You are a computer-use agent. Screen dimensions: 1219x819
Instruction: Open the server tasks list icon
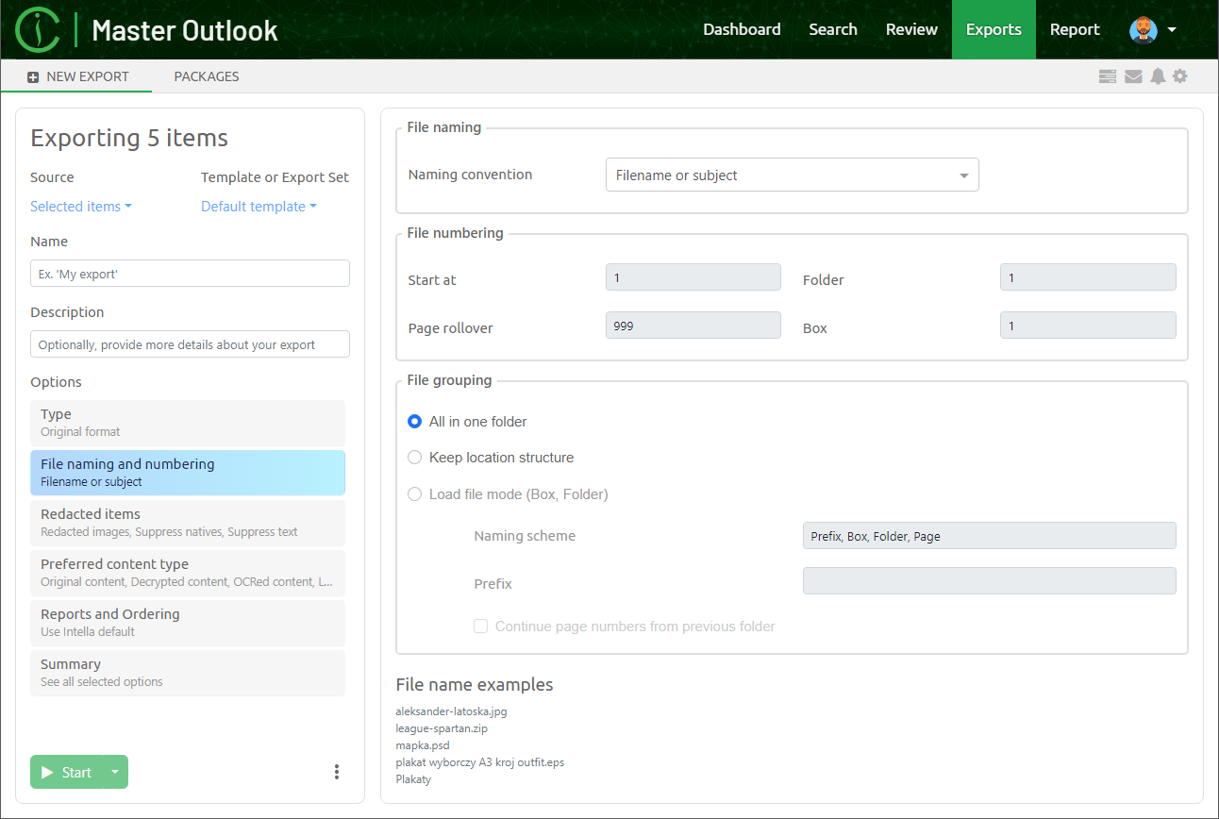coord(1108,76)
